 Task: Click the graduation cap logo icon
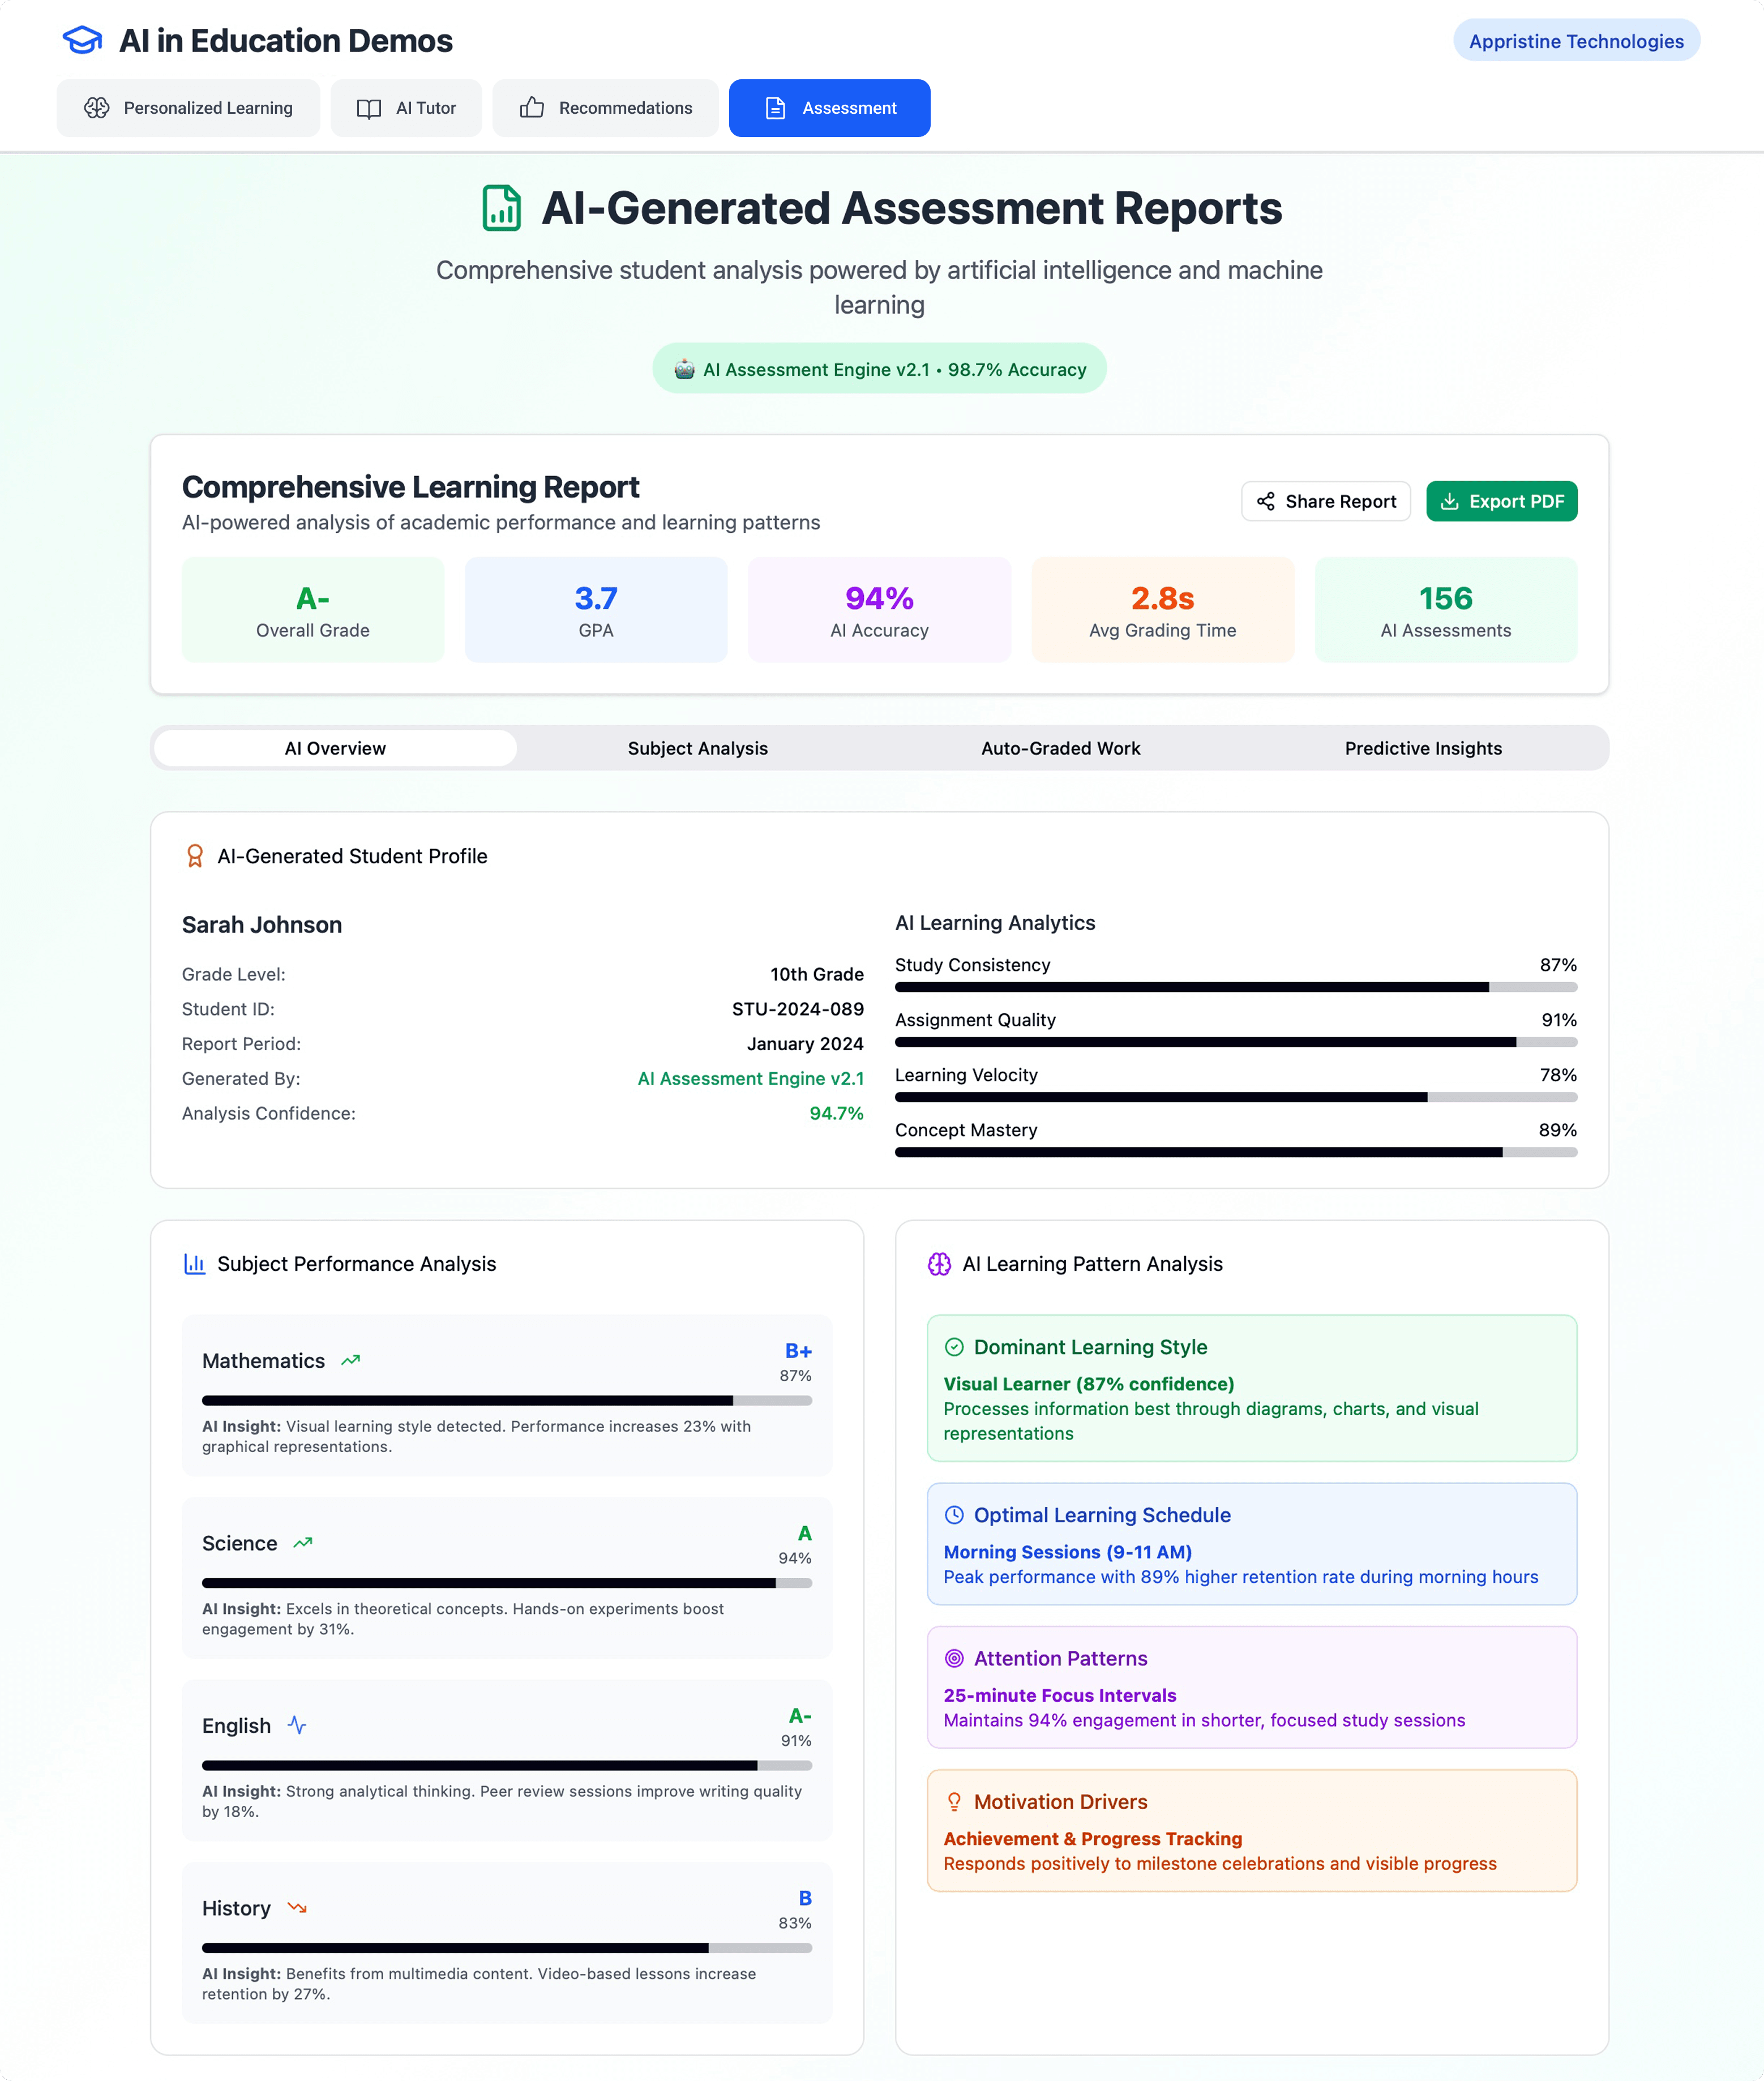[x=82, y=40]
